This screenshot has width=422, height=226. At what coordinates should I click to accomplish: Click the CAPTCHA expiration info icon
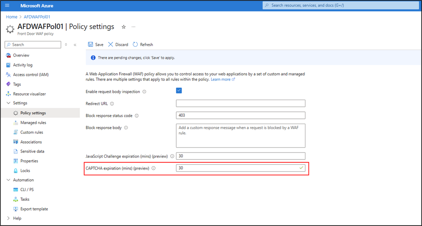tap(154, 168)
